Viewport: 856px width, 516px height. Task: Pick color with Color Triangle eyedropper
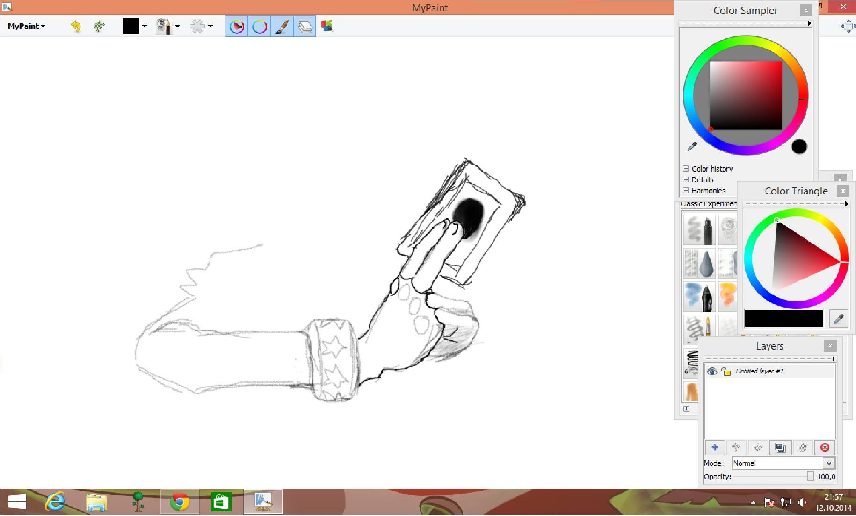tap(839, 319)
